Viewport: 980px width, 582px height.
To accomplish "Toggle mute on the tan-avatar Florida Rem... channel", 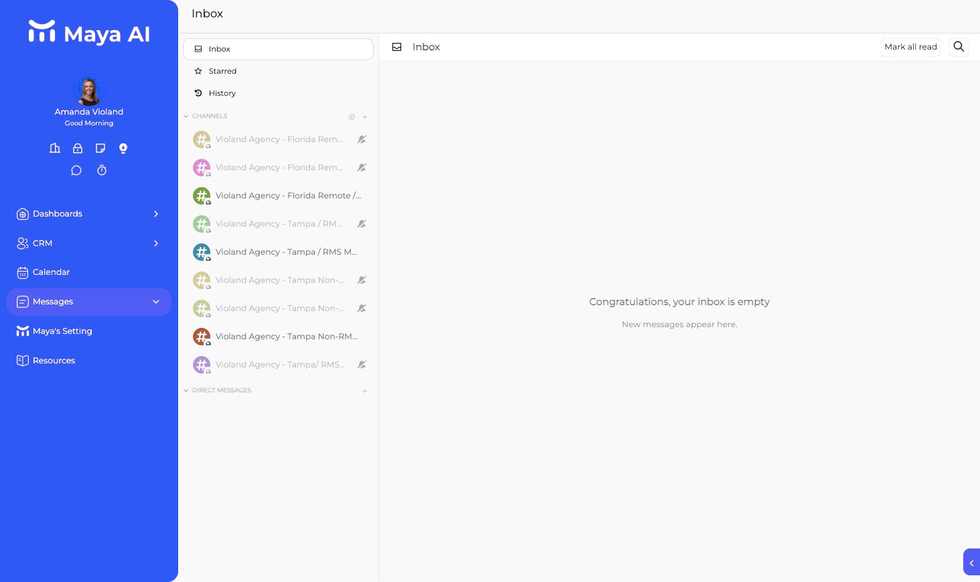I will point(362,139).
